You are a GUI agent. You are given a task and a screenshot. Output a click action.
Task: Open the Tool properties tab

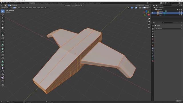(153, 26)
